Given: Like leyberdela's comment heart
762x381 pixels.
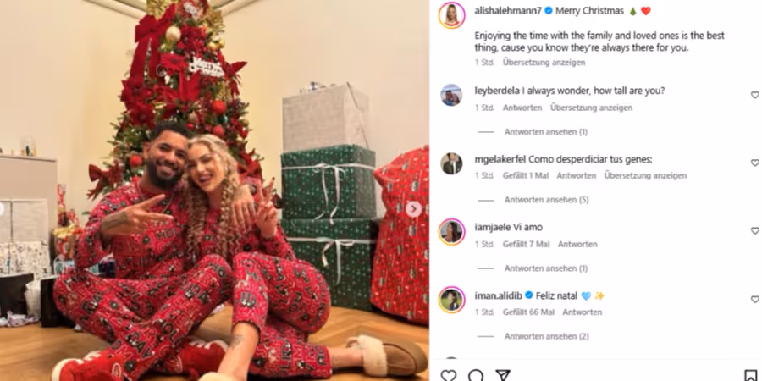Looking at the screenshot, I should tap(754, 95).
